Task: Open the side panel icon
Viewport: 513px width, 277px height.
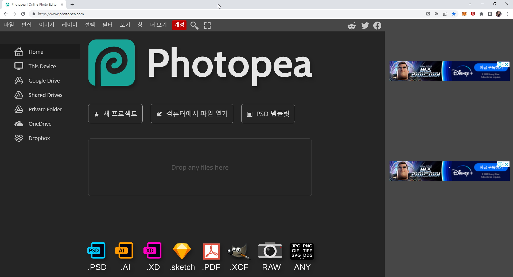Action: tap(490, 14)
